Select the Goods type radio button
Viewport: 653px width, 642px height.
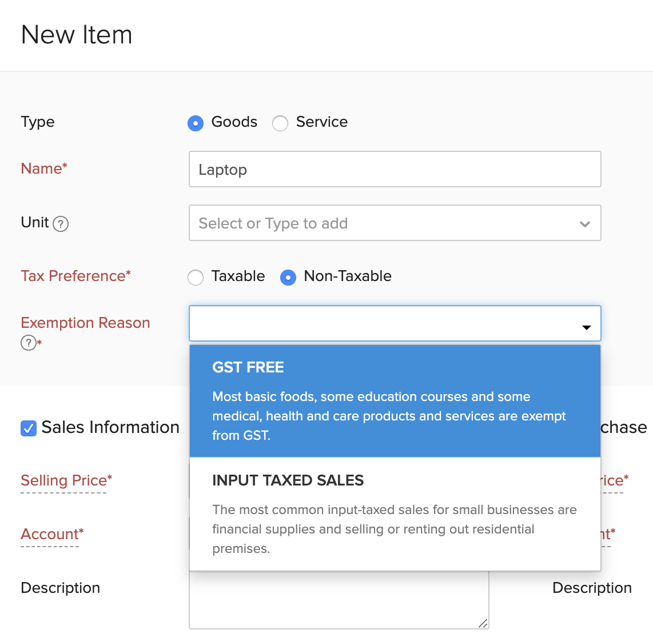[196, 123]
